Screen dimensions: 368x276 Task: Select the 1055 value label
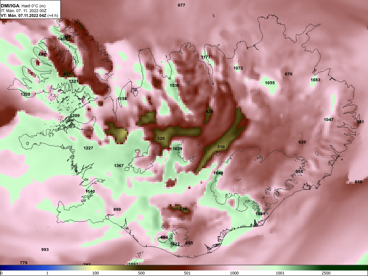(x=270, y=82)
